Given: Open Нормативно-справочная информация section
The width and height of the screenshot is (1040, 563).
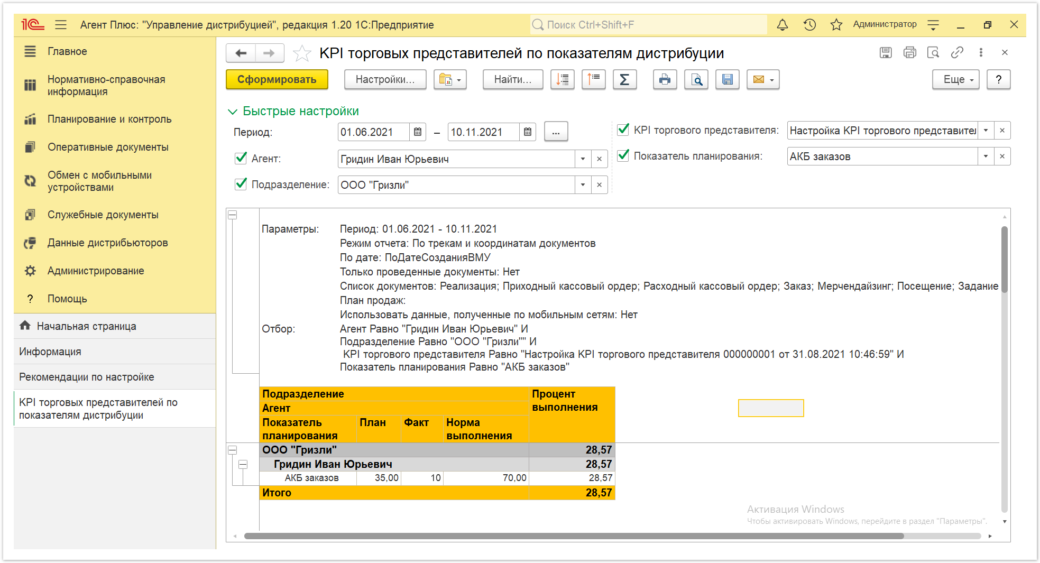Looking at the screenshot, I should [x=115, y=86].
